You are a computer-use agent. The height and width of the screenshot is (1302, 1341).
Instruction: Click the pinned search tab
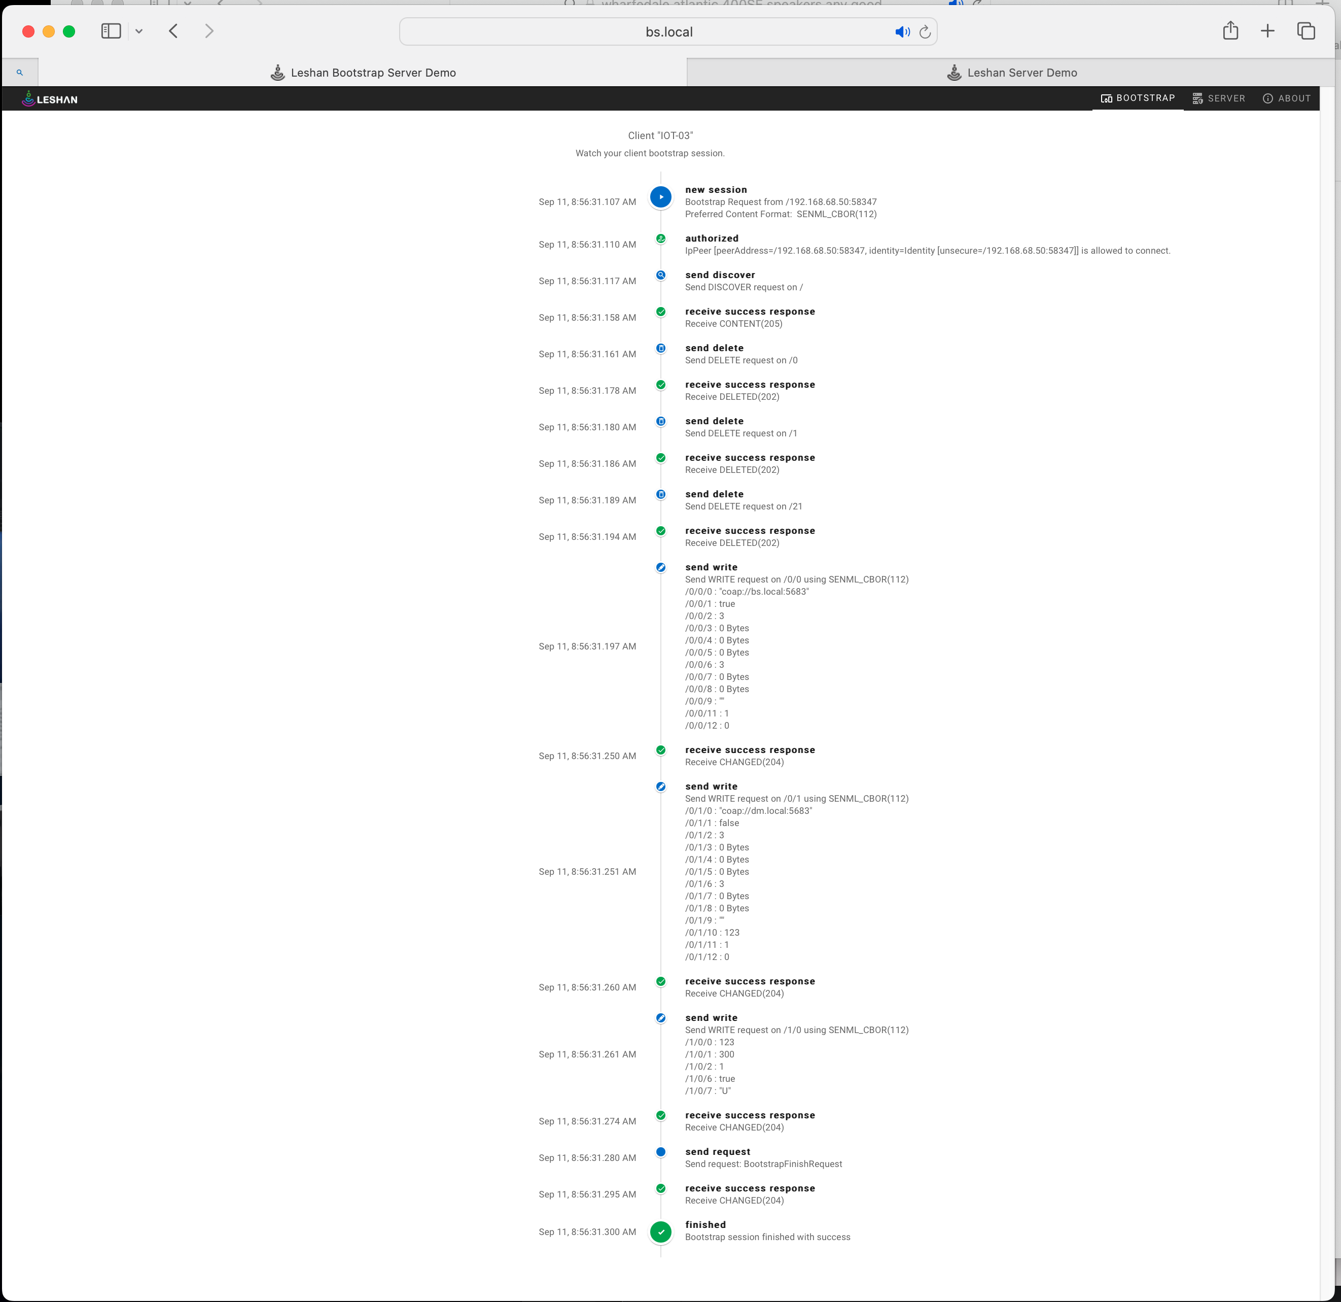(x=20, y=73)
